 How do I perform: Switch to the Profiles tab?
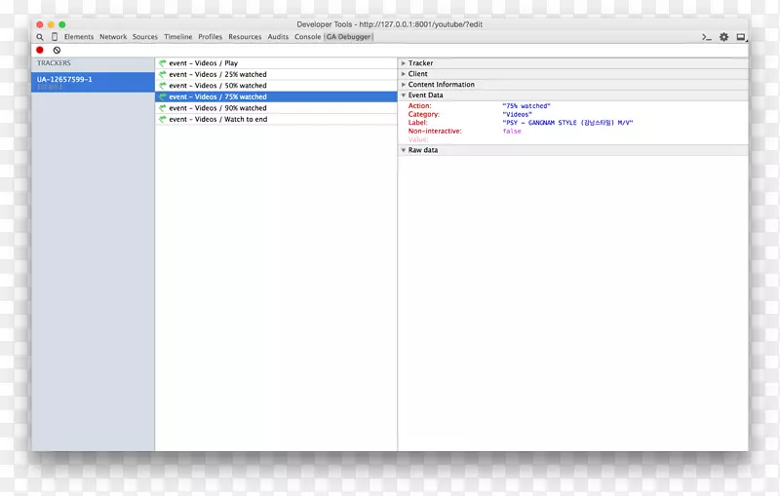(210, 37)
